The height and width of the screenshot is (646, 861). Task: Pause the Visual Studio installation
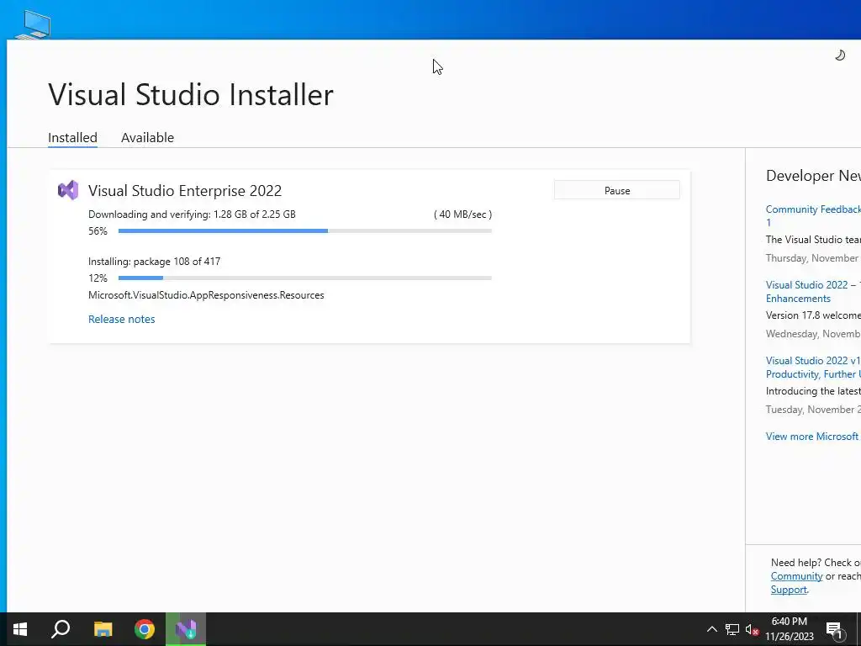(616, 190)
